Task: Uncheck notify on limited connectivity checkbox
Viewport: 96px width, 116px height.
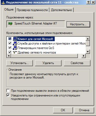Action: [8, 95]
